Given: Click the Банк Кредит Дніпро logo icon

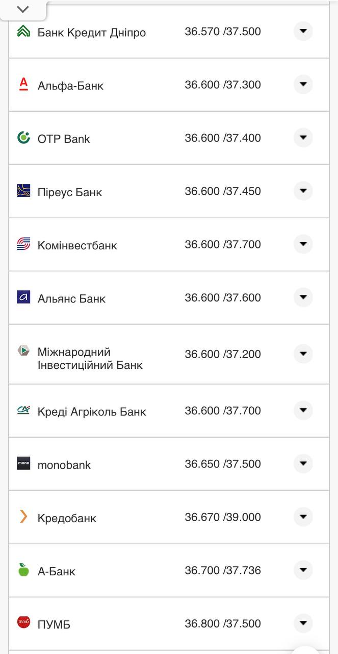Looking at the screenshot, I should (23, 32).
